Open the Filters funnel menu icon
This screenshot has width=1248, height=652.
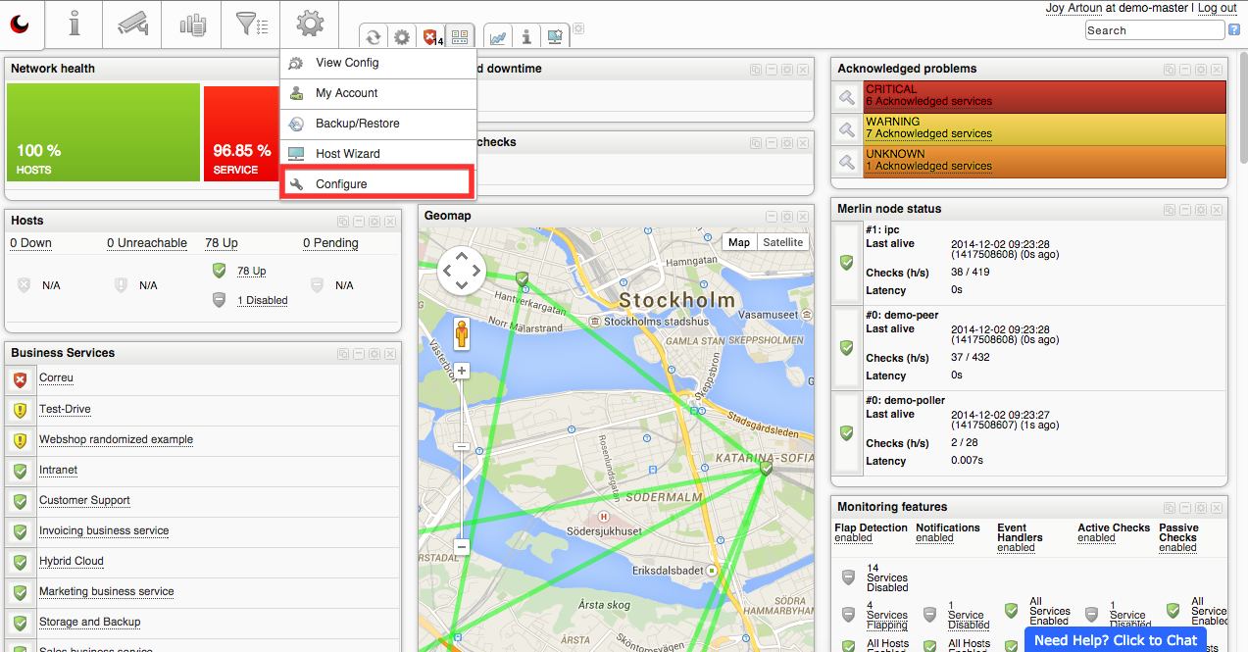point(251,25)
